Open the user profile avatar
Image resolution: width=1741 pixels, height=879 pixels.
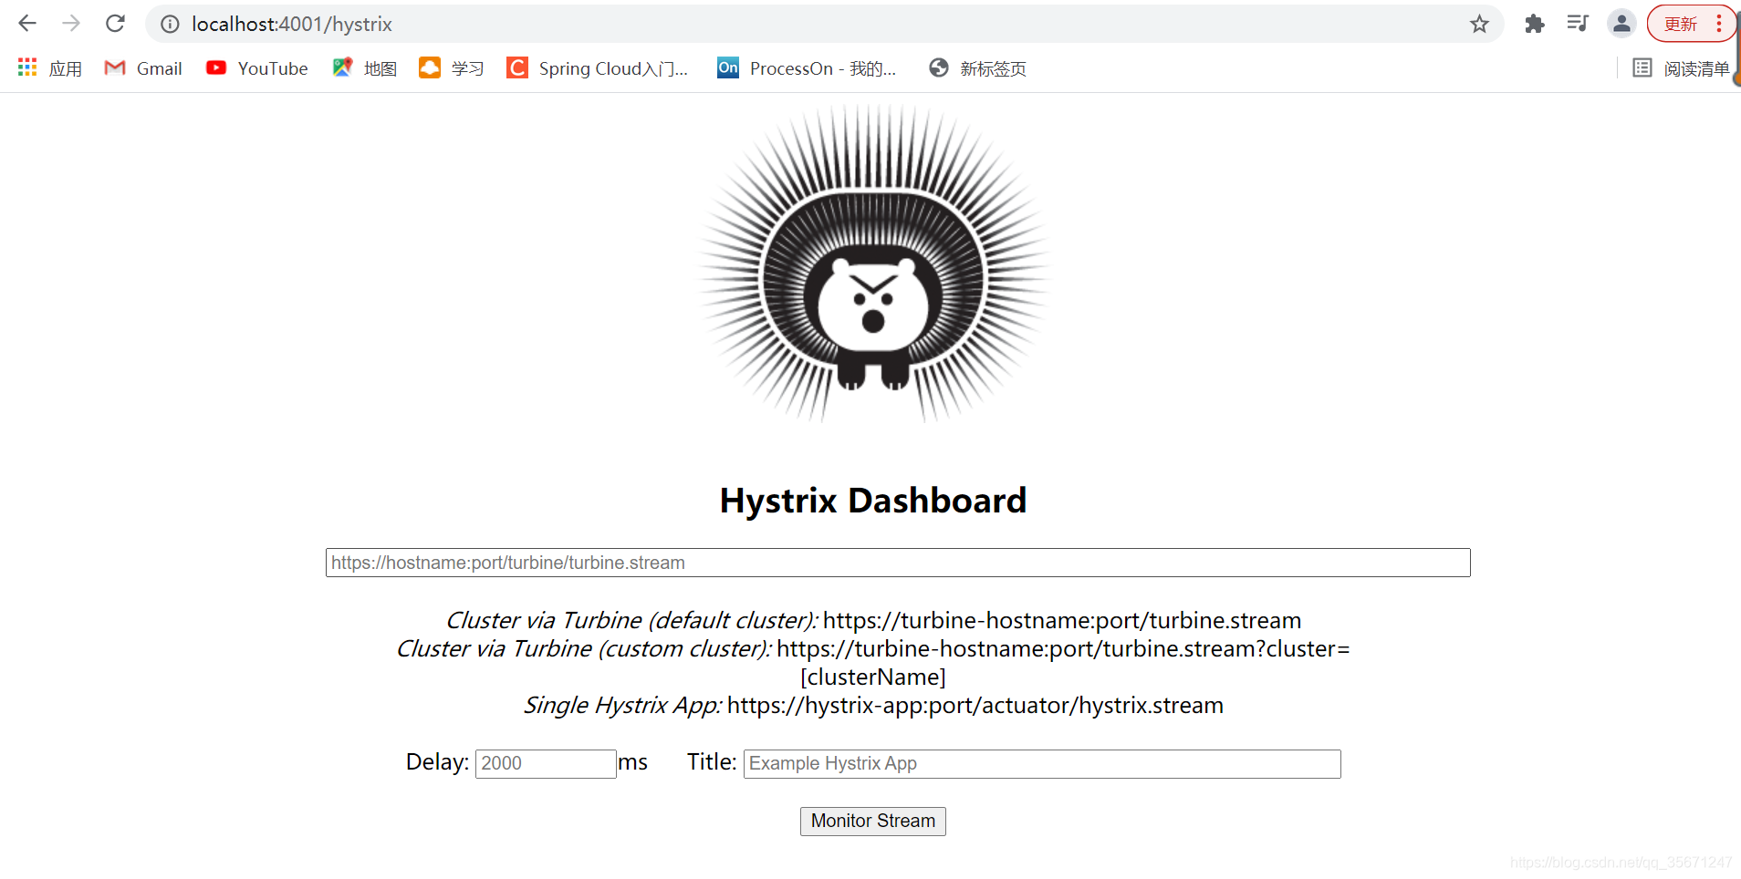coord(1621,24)
